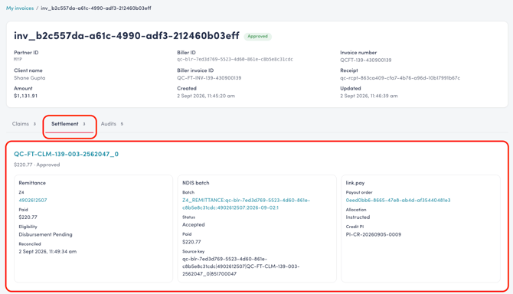Select NDIS batch Paid amount $220.77
This screenshot has width=513, height=294.
(x=191, y=242)
